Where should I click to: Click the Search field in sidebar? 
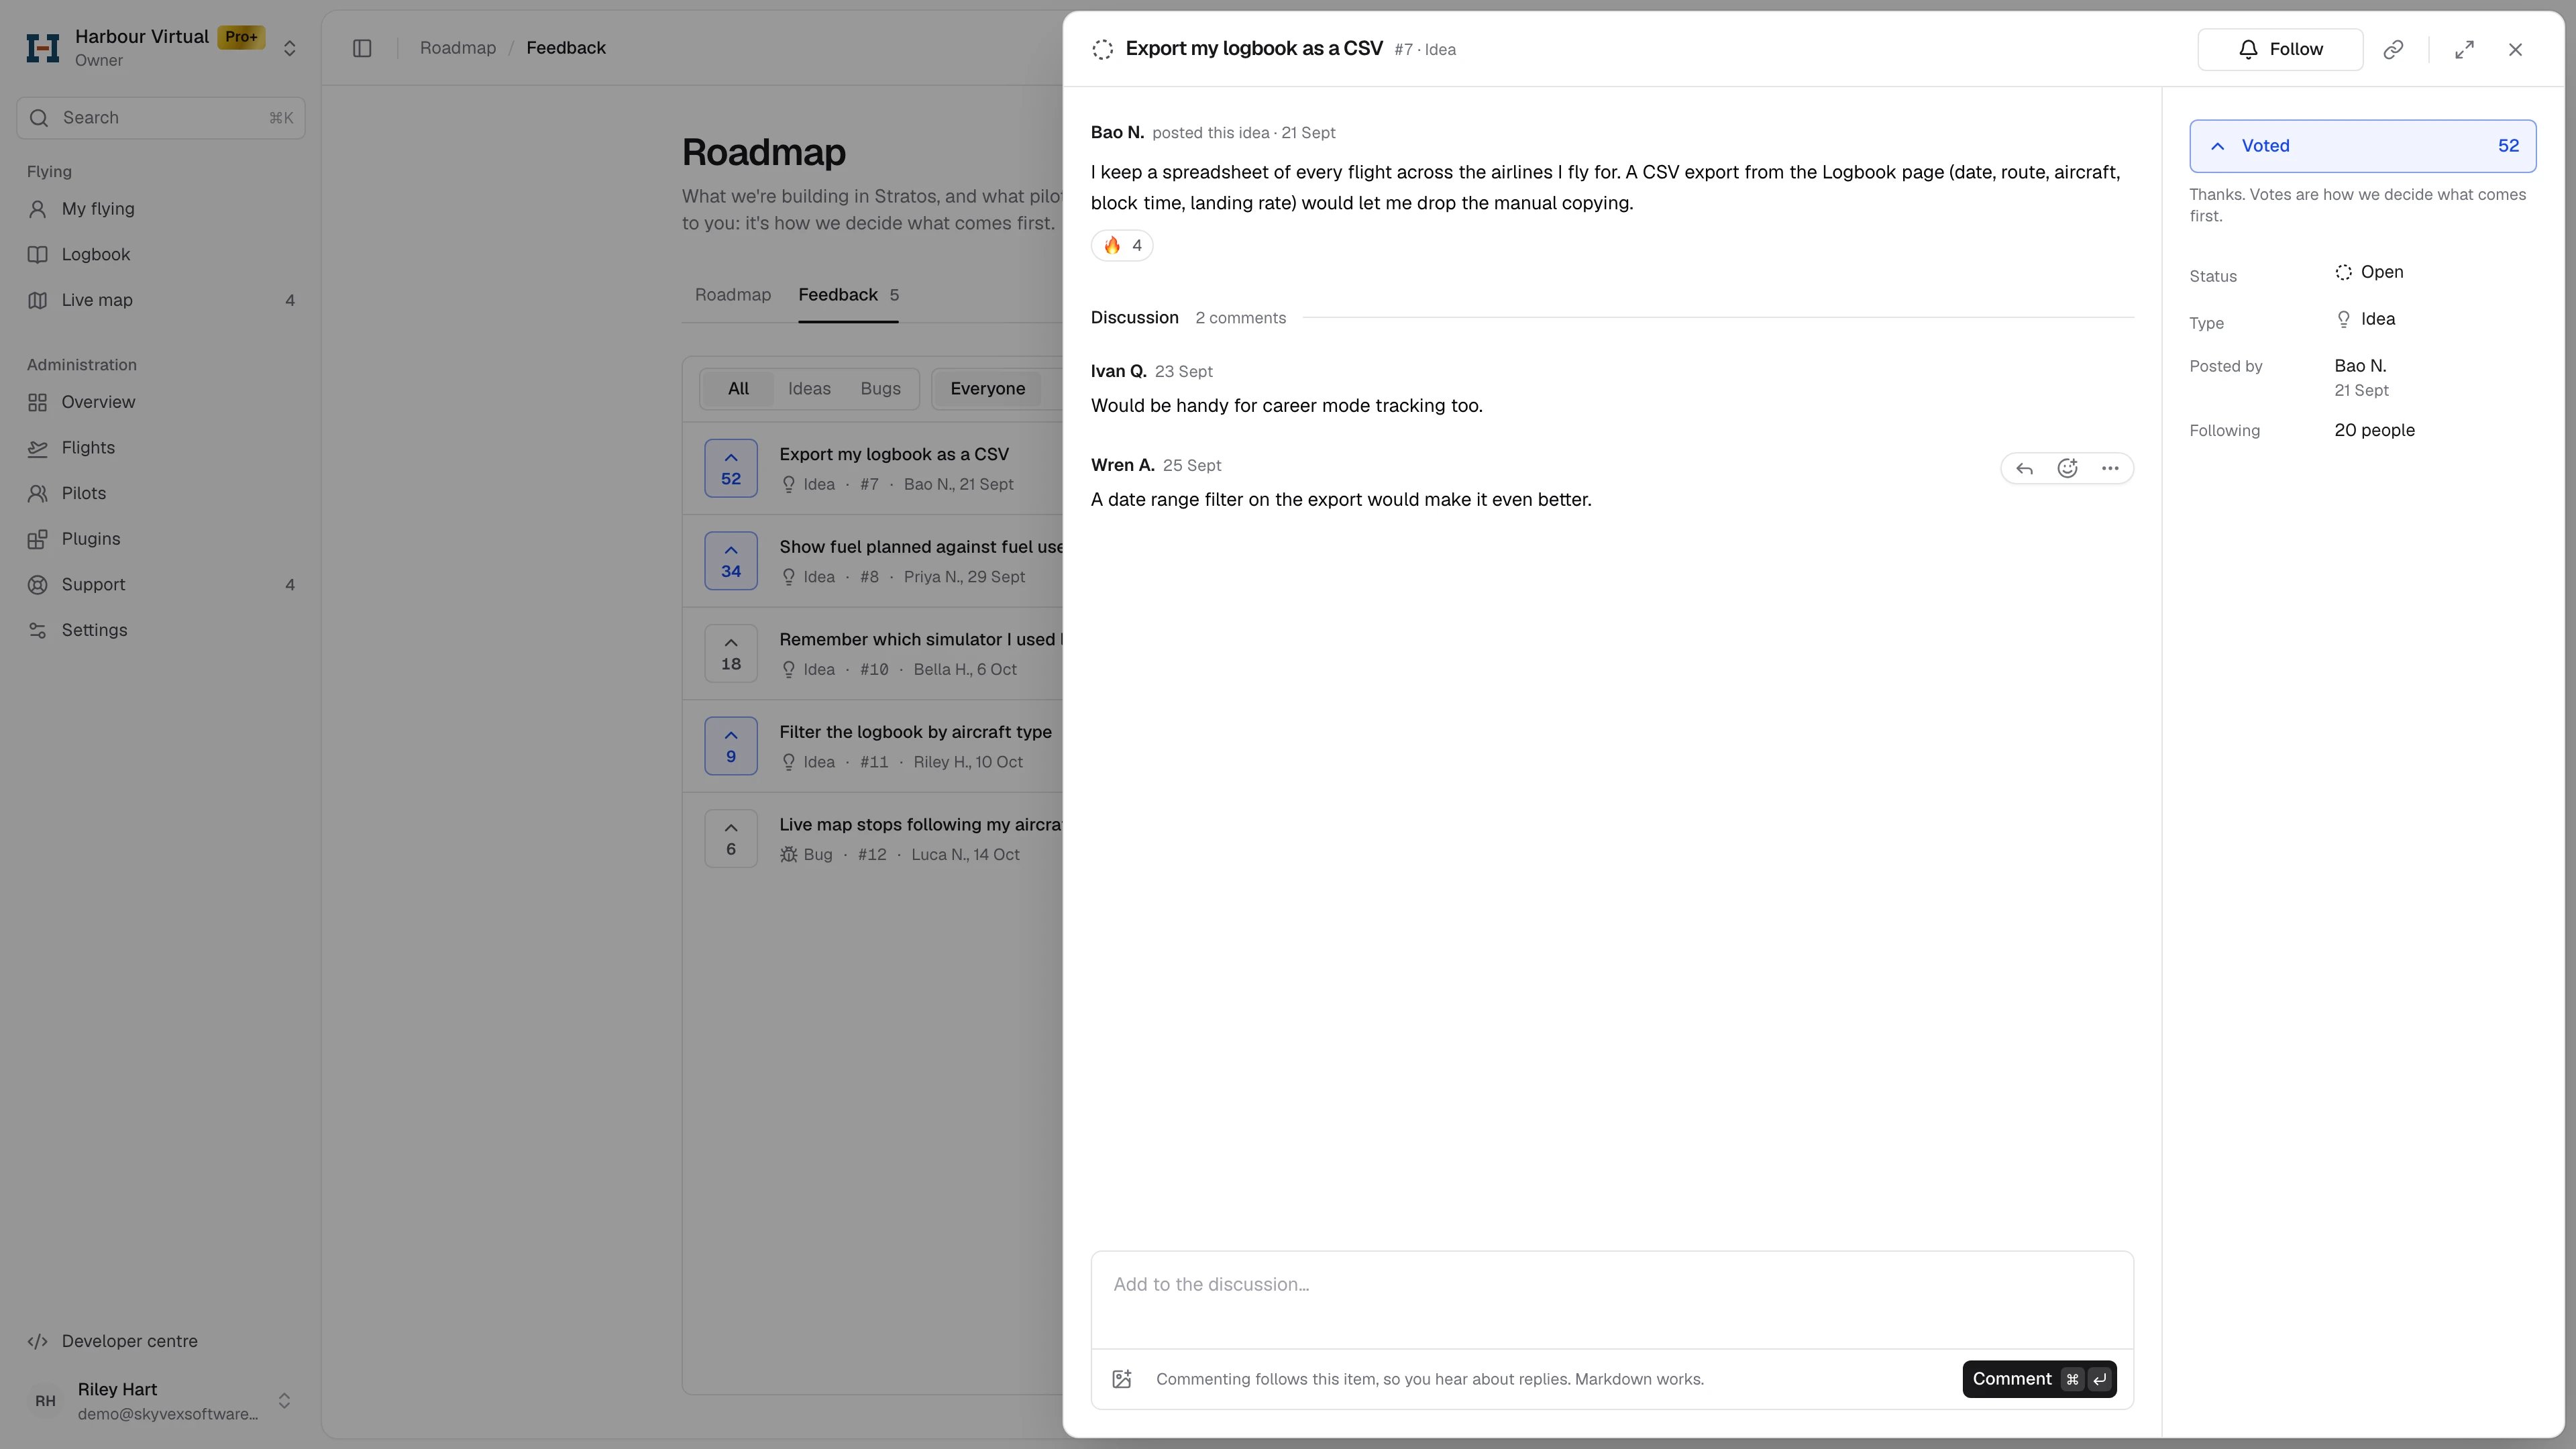pos(161,118)
